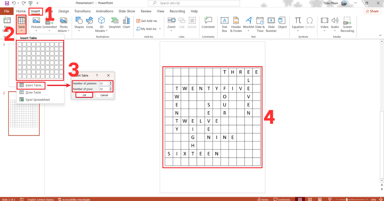Click the Redo arrow icon
The width and height of the screenshot is (384, 201).
[x=24, y=3]
